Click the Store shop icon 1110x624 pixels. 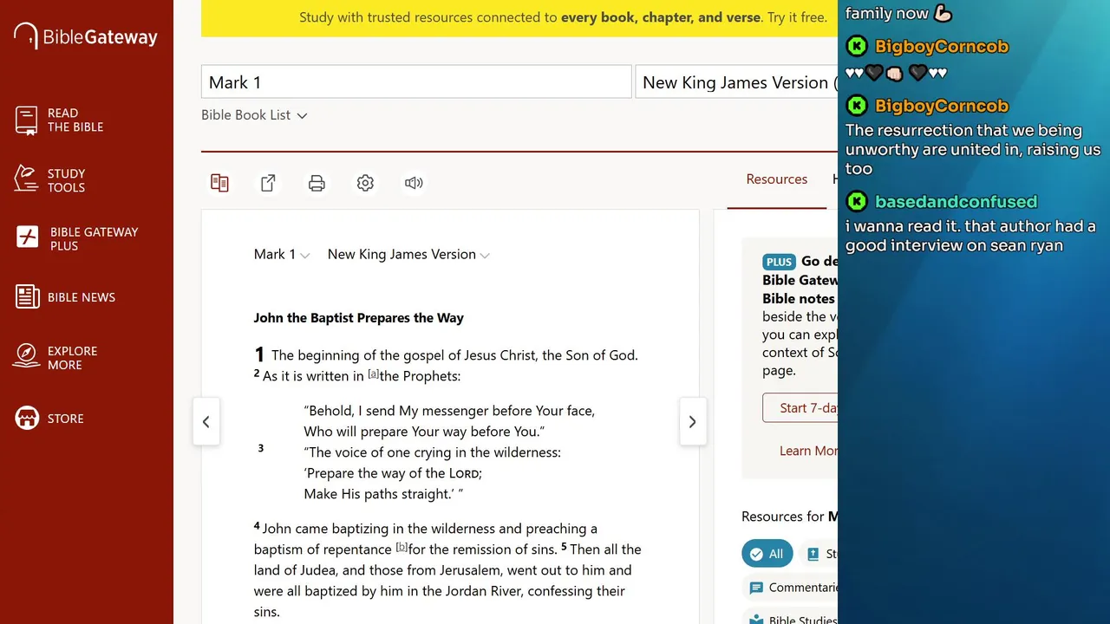pos(28,418)
